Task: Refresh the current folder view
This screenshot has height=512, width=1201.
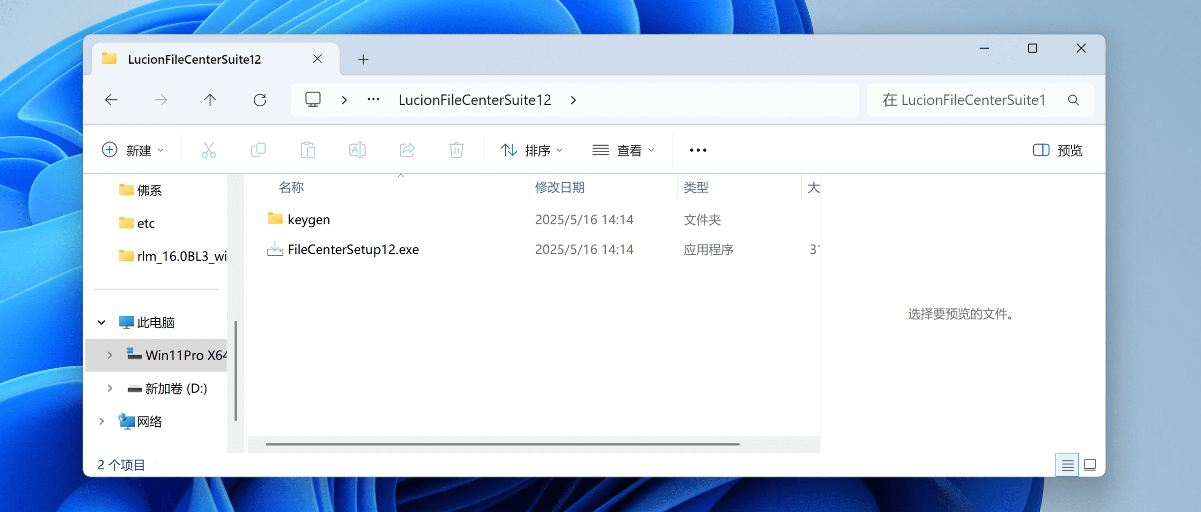Action: pos(260,100)
